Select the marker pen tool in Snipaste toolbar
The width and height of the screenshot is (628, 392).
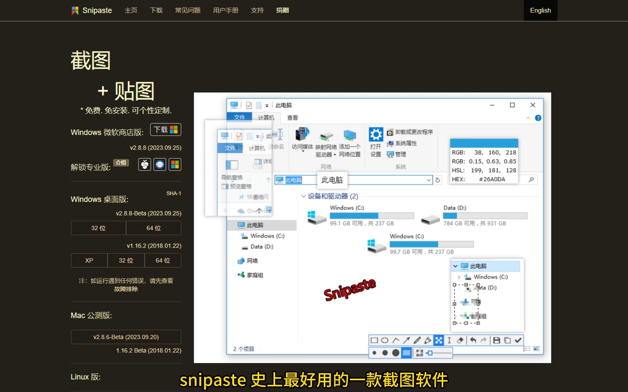(428, 340)
